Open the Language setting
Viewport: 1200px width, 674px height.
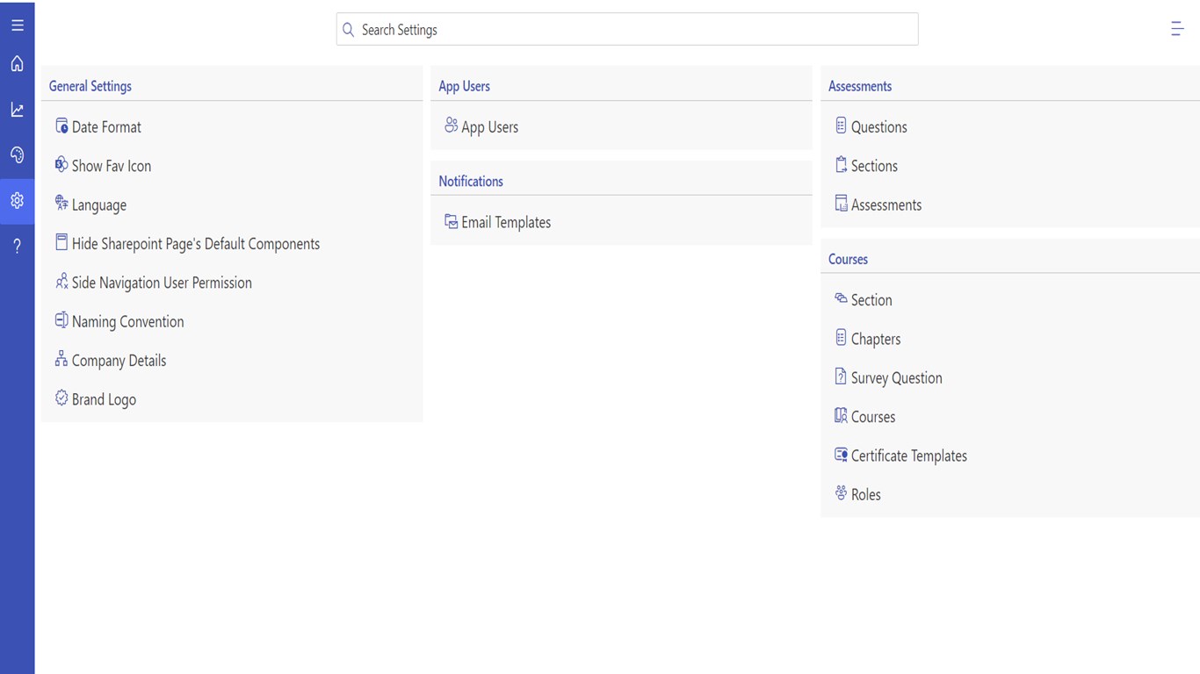point(98,205)
